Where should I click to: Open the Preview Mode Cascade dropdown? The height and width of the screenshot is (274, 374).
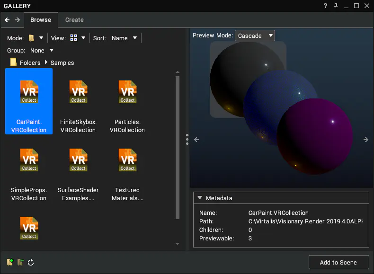click(x=255, y=35)
